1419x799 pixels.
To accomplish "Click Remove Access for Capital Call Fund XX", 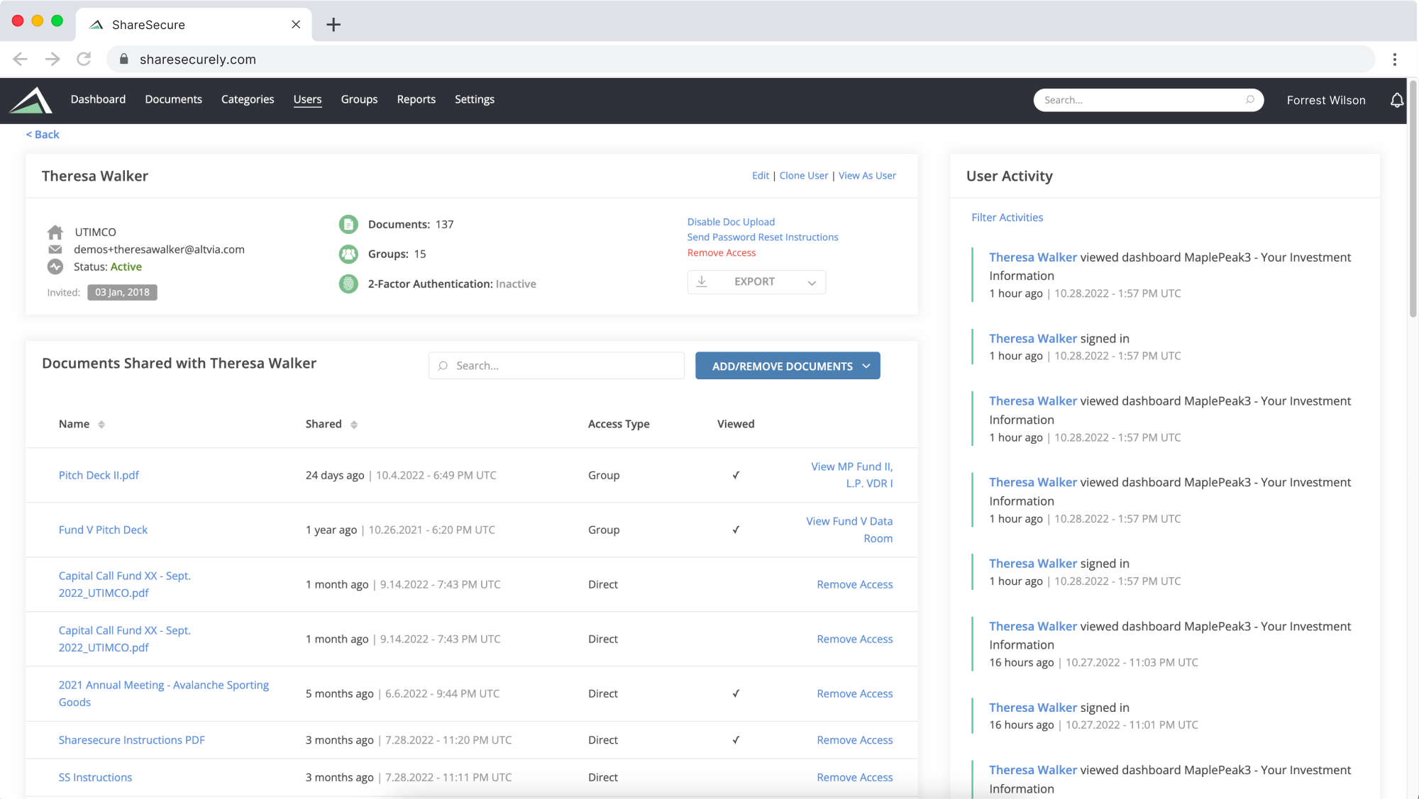I will [855, 583].
